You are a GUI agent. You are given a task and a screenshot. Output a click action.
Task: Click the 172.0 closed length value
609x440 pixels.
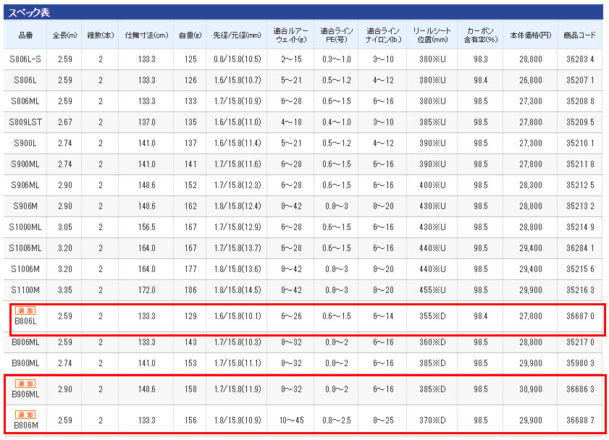pos(147,290)
